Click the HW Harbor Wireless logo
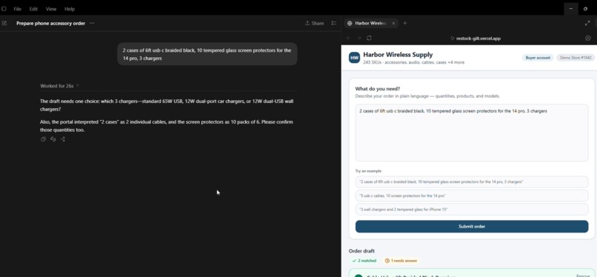 point(354,58)
